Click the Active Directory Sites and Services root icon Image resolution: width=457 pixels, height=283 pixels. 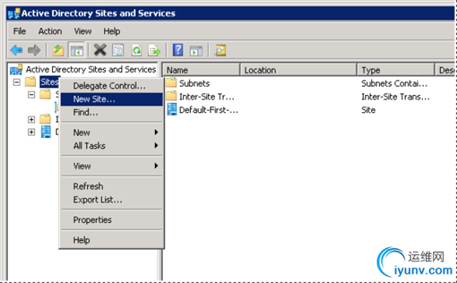(x=16, y=69)
